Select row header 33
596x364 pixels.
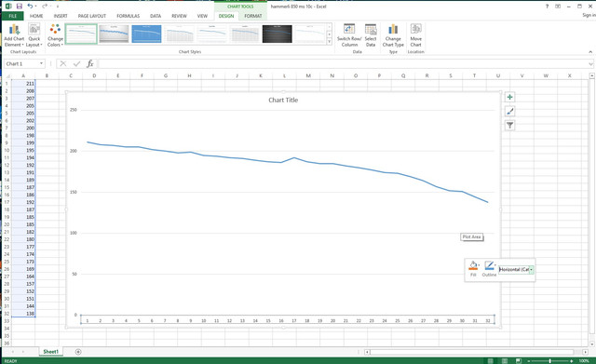coord(7,321)
